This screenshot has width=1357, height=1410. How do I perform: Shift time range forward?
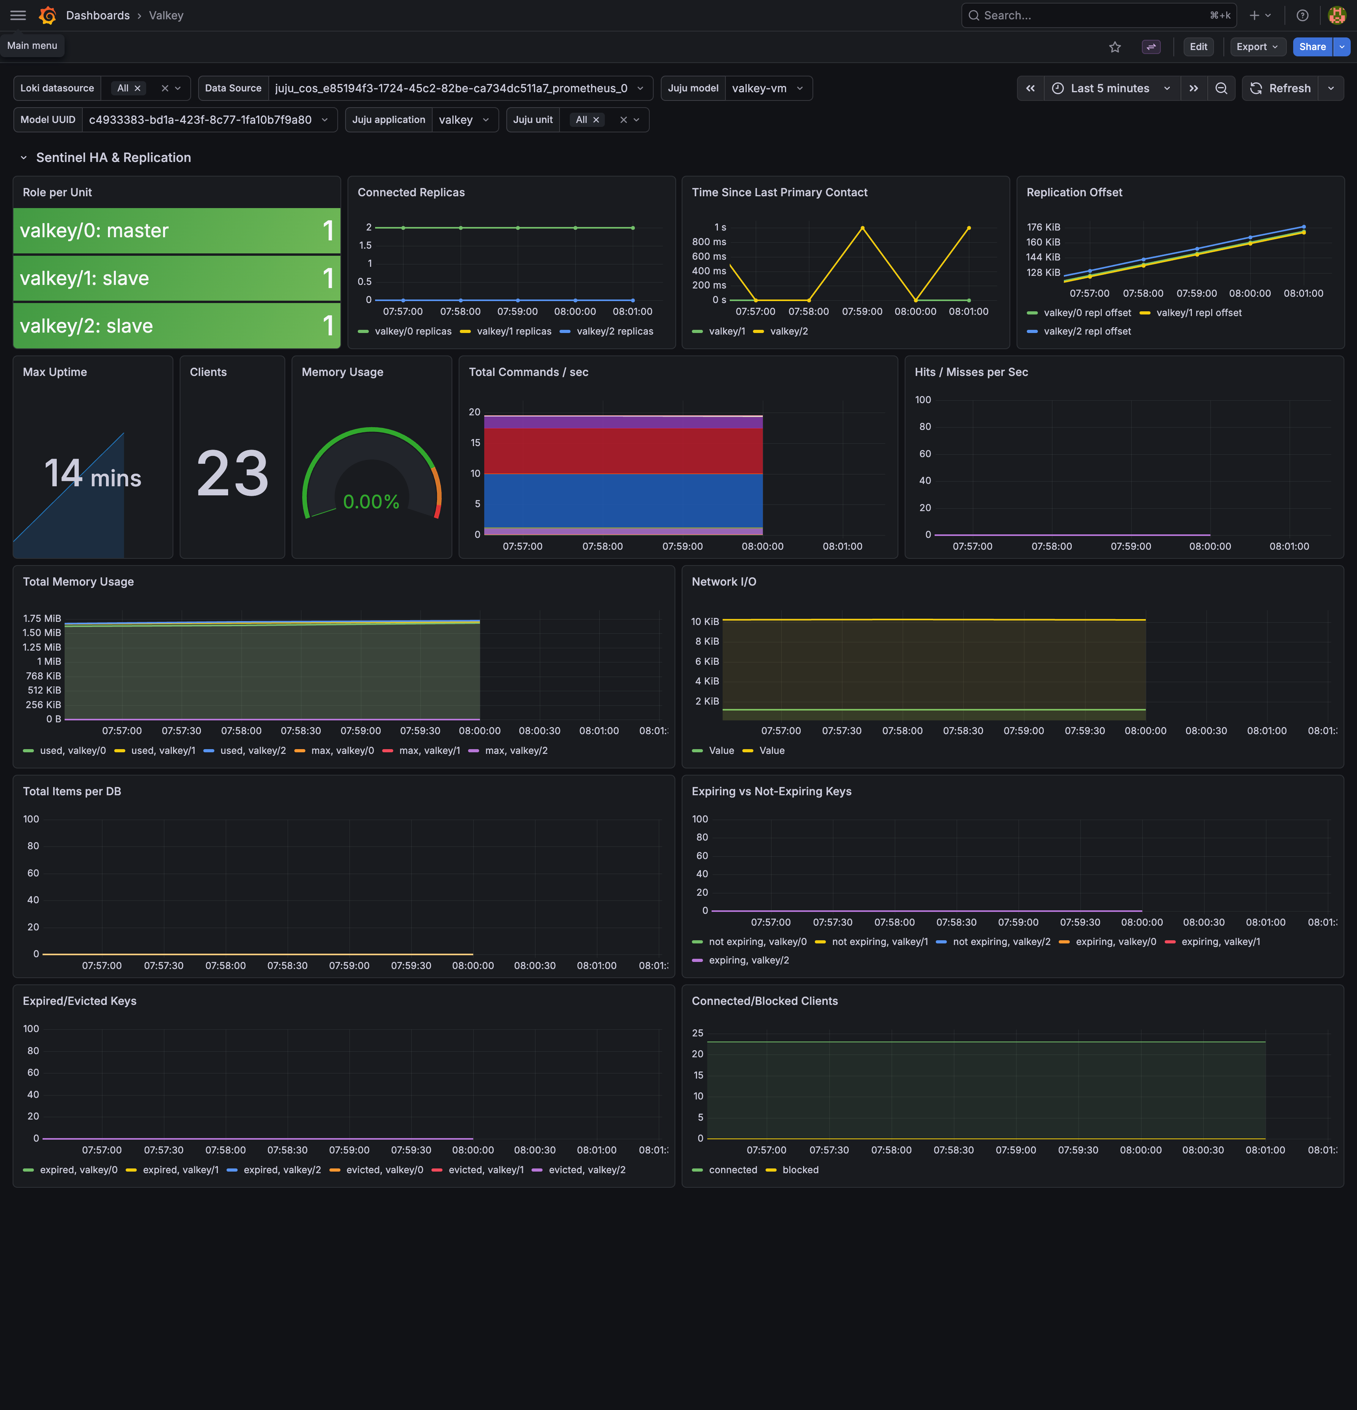point(1193,89)
